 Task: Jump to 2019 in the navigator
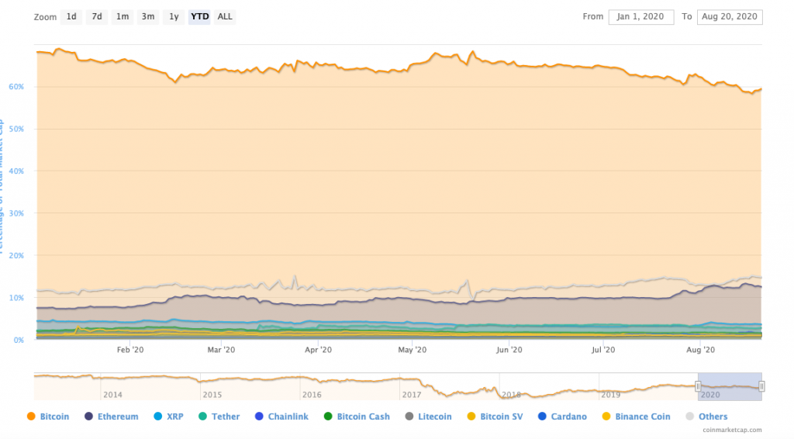click(611, 395)
